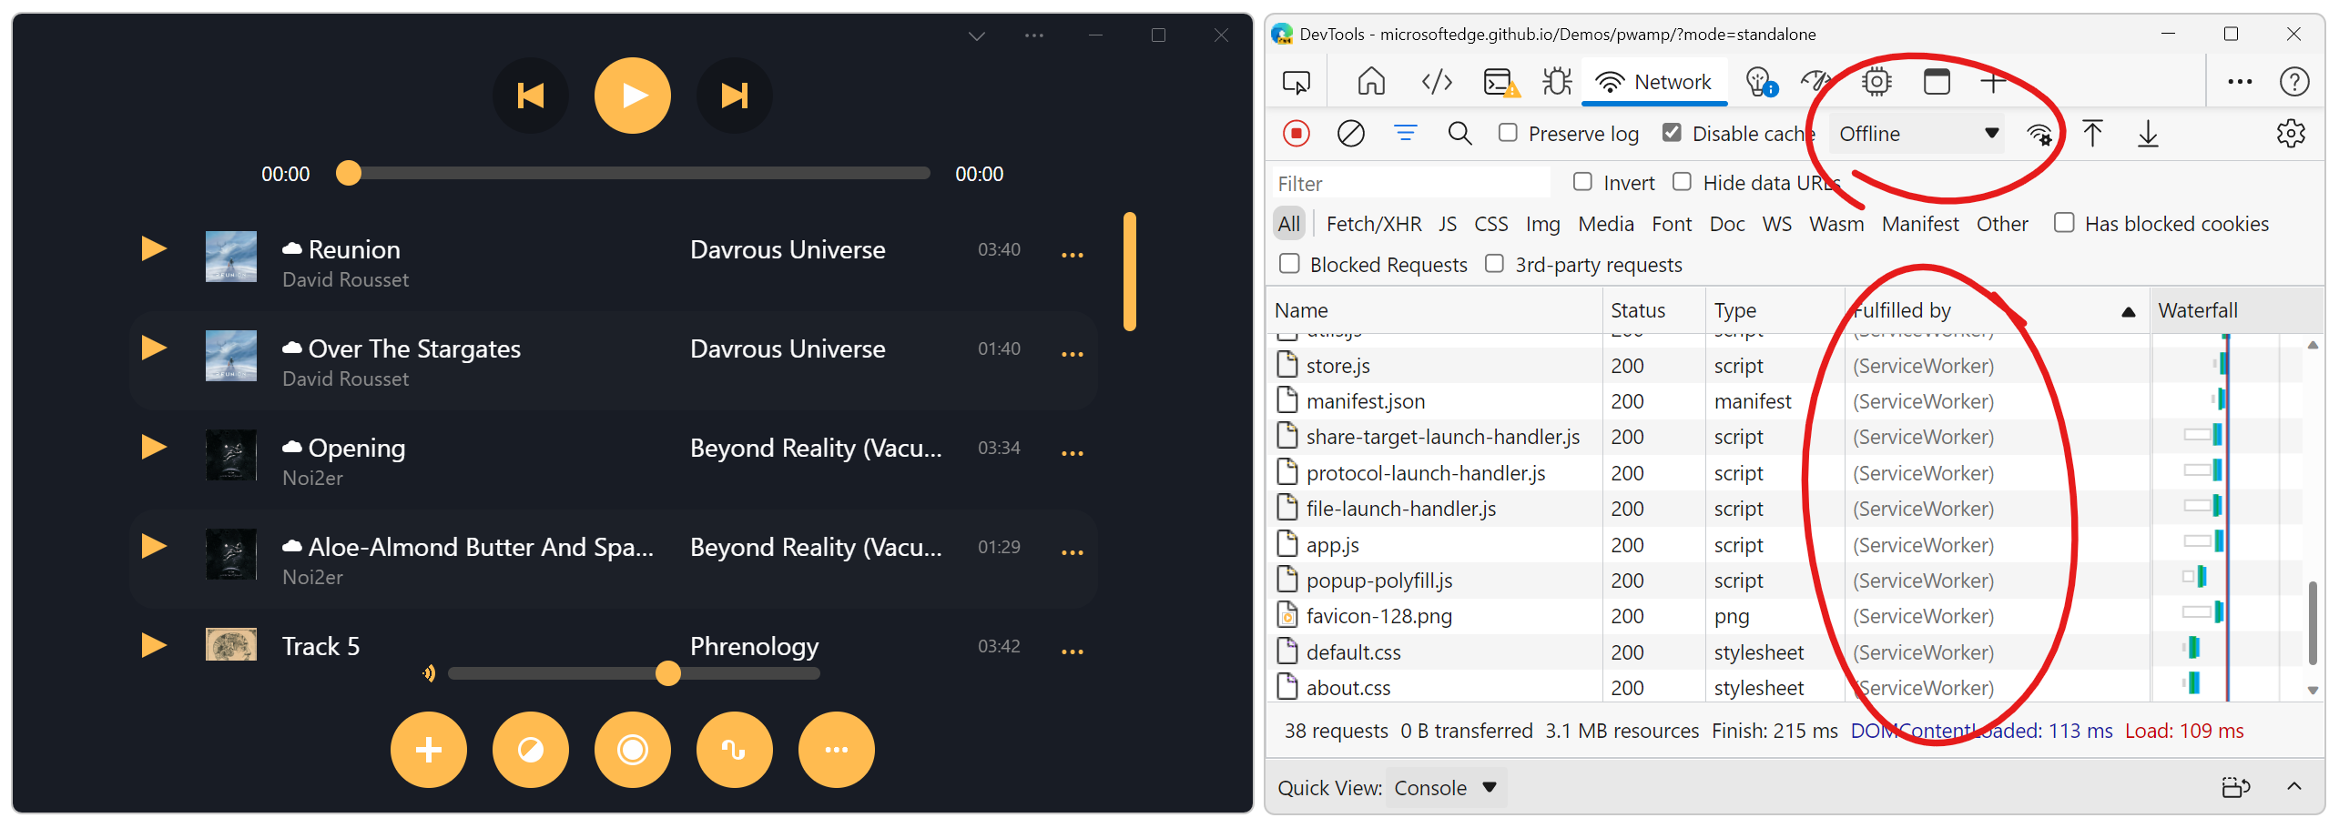Image resolution: width=2339 pixels, height=828 pixels.
Task: Open the options menu for the Reunion track
Action: pyautogui.click(x=1073, y=256)
